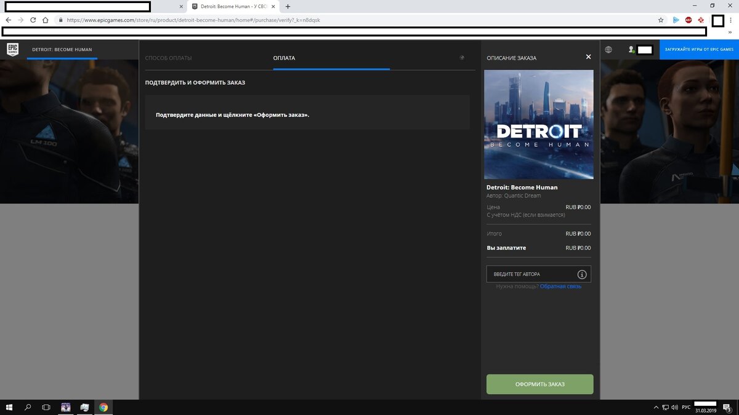View site info via the padlock icon
The image size is (739, 415).
coord(60,20)
